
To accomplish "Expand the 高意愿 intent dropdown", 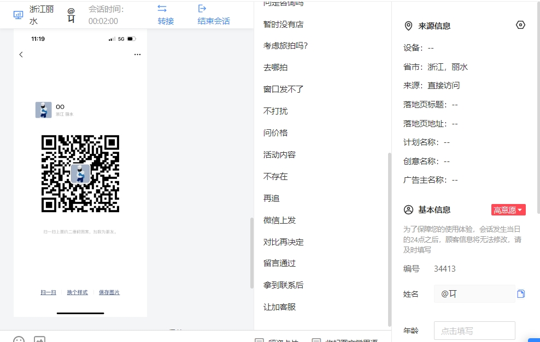I will pyautogui.click(x=508, y=210).
